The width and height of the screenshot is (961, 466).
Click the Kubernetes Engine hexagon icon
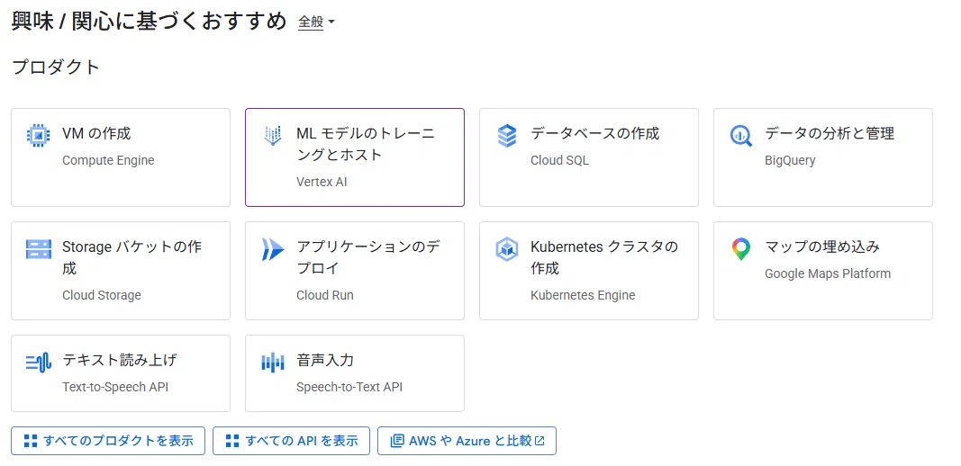507,249
